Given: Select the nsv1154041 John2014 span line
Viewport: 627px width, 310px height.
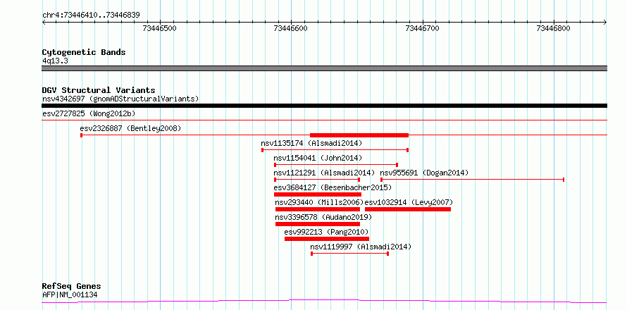Looking at the screenshot, I should (336, 165).
